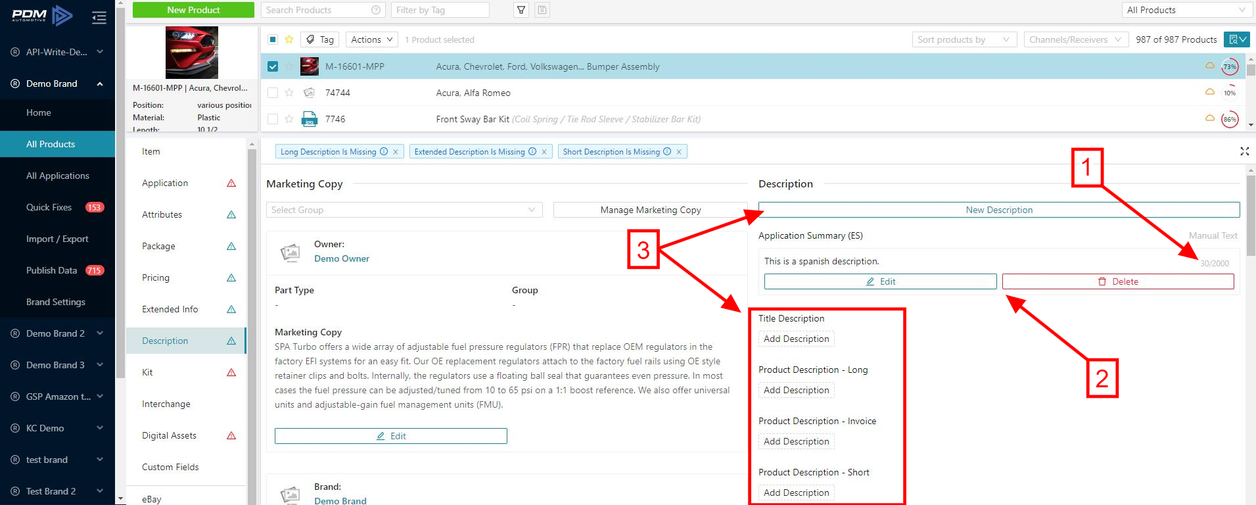The image size is (1256, 505).
Task: Close Extended Description Is Missing tag
Action: click(544, 152)
